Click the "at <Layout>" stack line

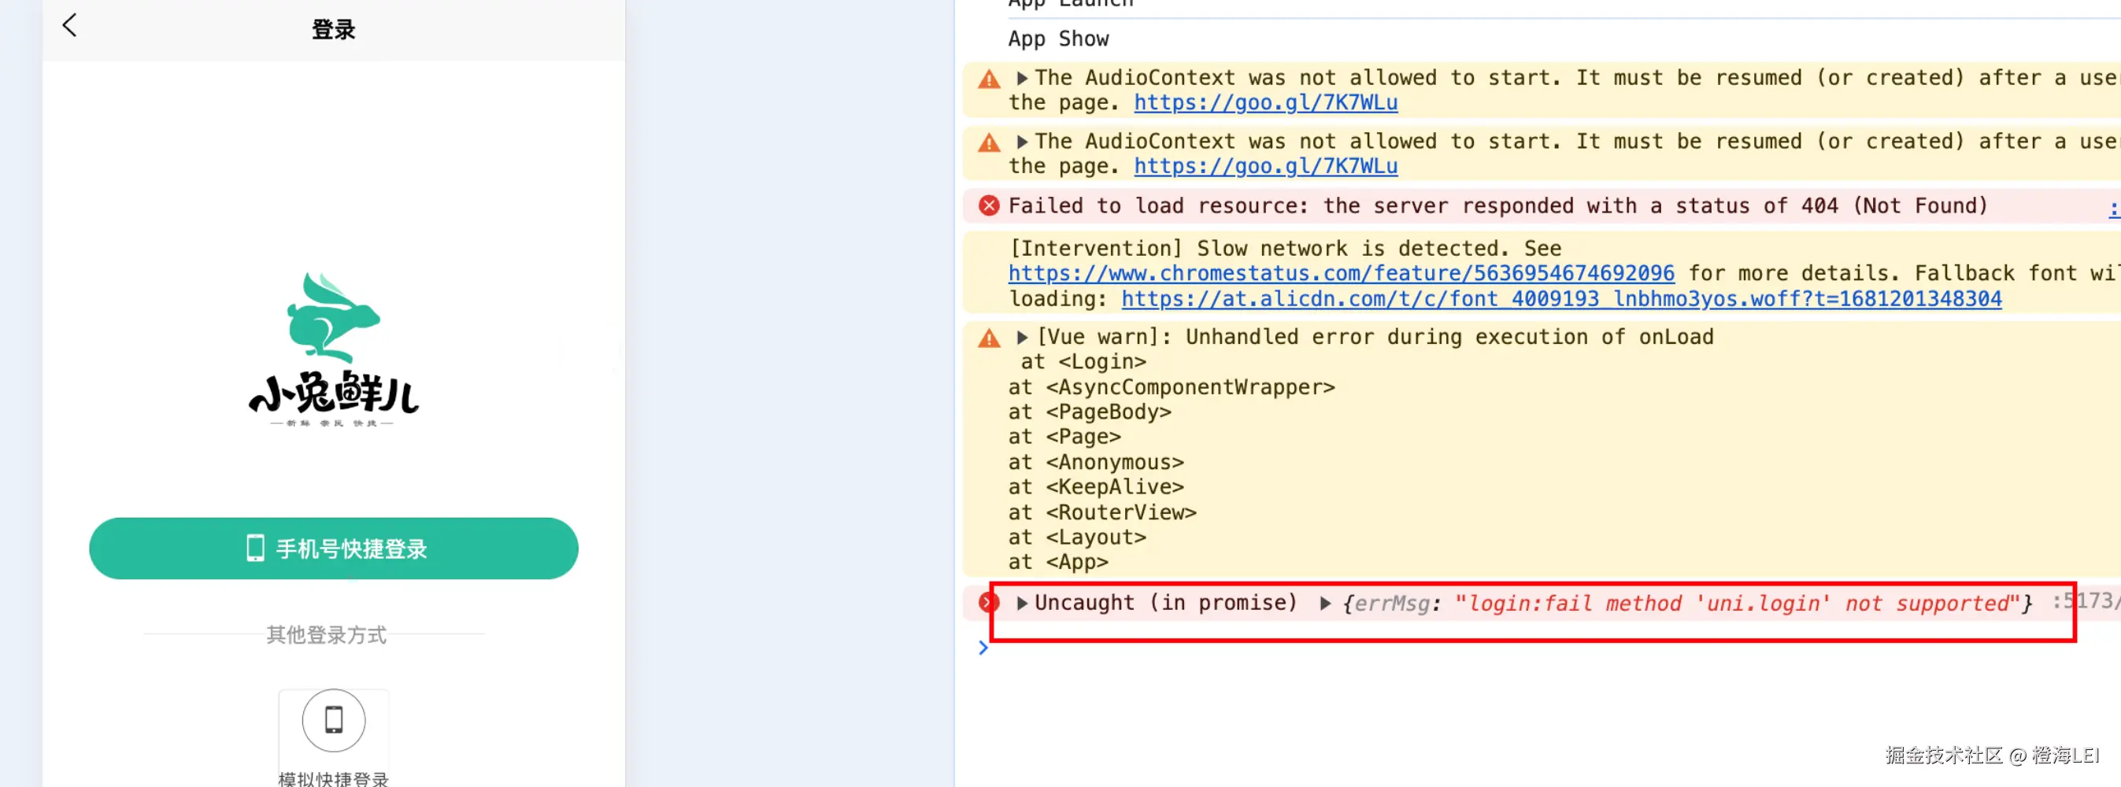coord(1077,537)
